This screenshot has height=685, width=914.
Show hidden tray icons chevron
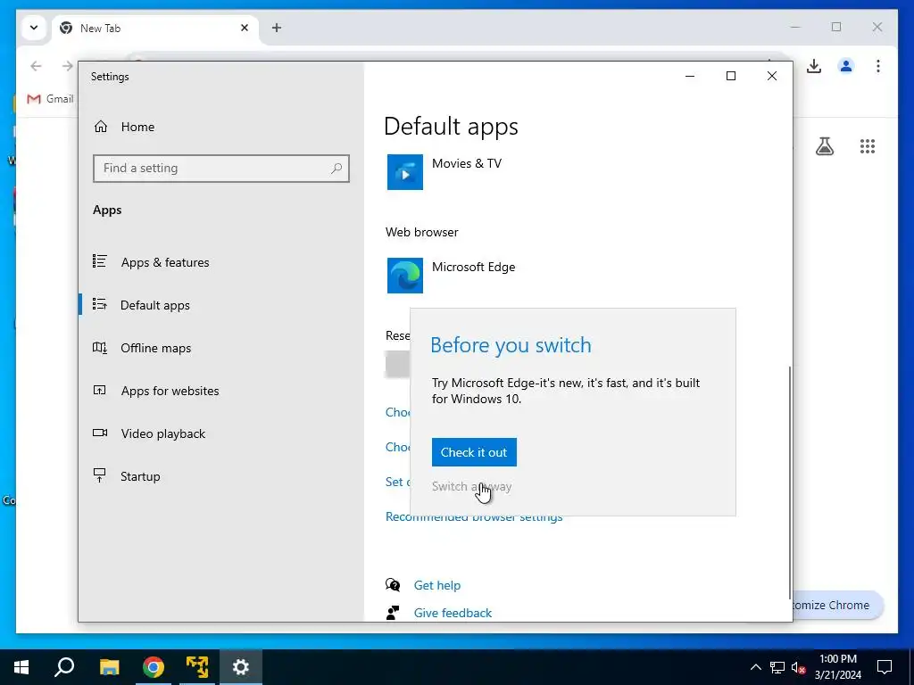tap(755, 667)
